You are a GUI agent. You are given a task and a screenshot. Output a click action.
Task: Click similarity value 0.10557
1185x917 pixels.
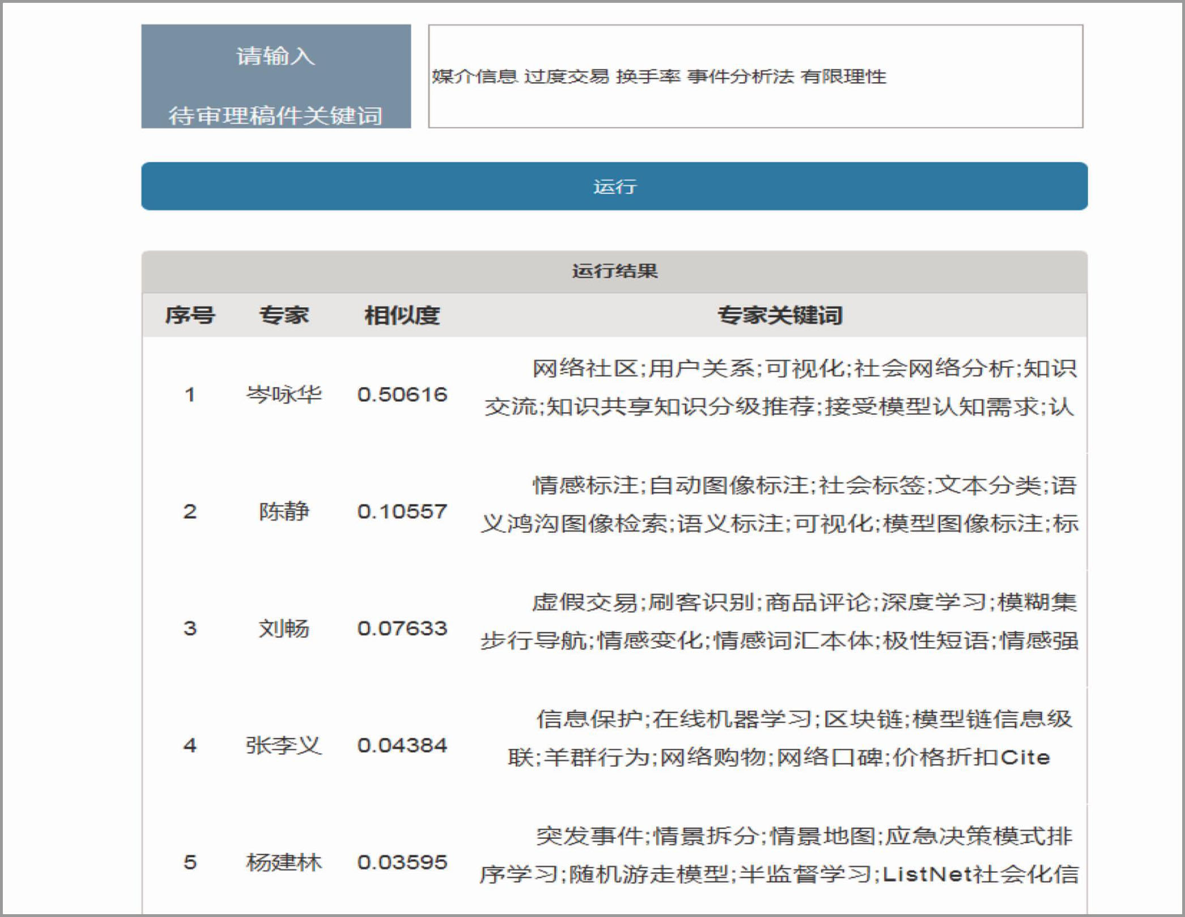pyautogui.click(x=402, y=511)
